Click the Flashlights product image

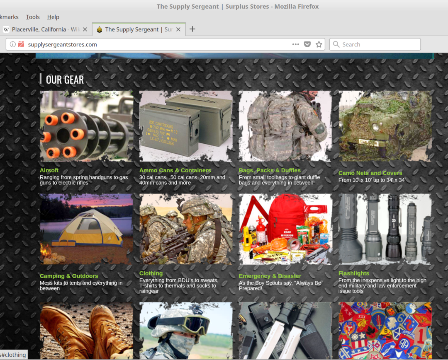pos(385,229)
